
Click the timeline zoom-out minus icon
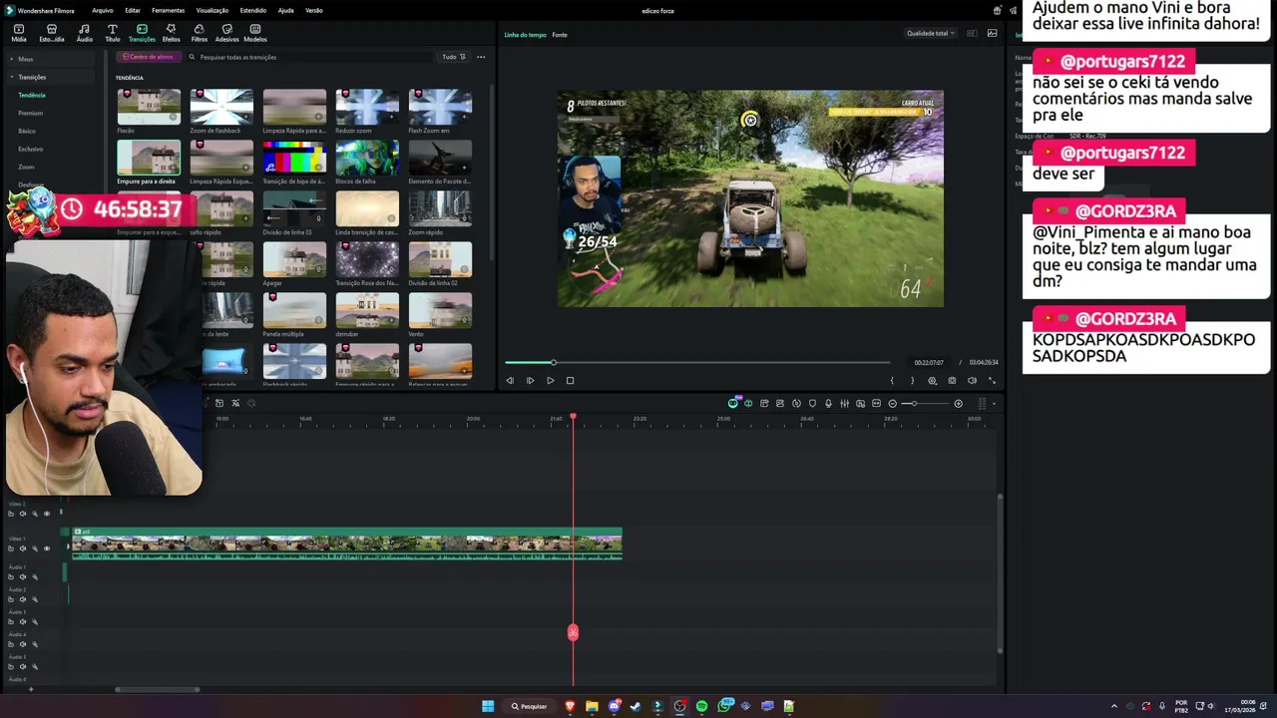[x=892, y=403]
